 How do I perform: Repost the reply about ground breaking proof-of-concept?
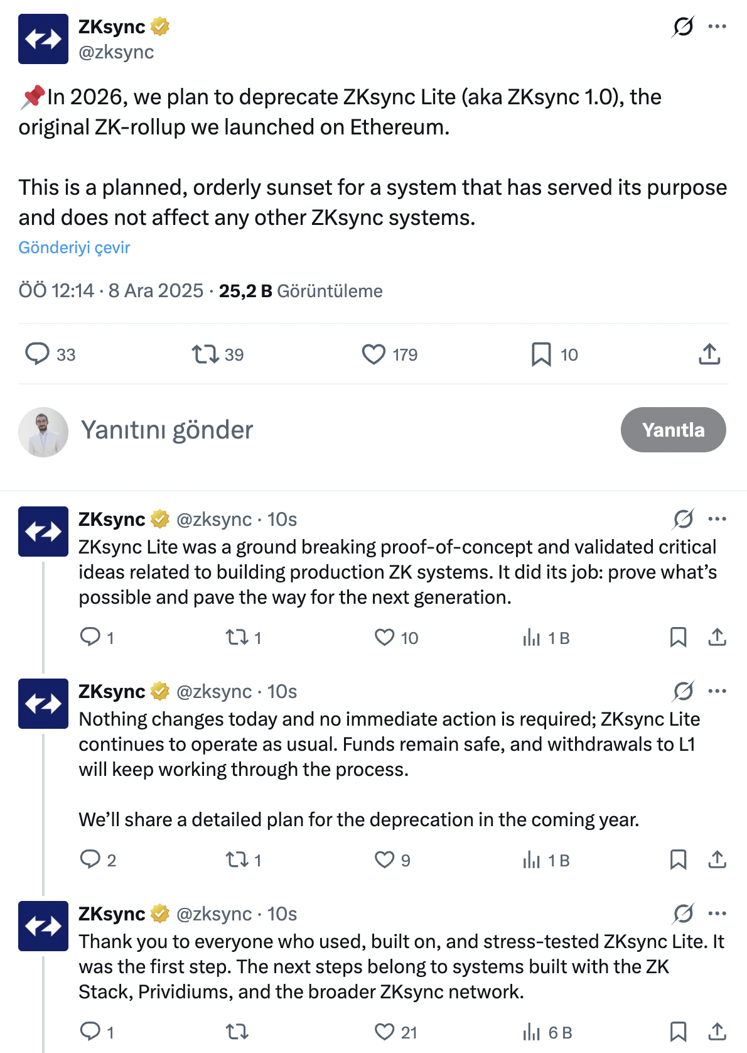pyautogui.click(x=237, y=637)
